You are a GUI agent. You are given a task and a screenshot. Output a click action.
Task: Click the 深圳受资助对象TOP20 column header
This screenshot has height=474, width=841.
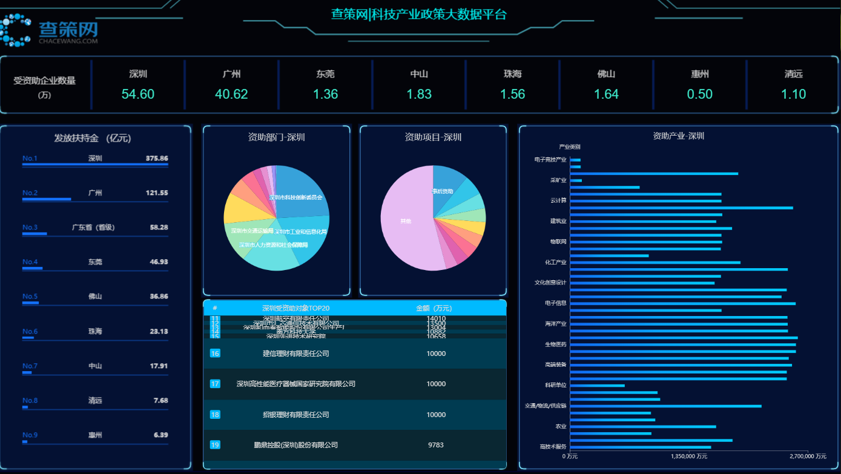coord(295,308)
